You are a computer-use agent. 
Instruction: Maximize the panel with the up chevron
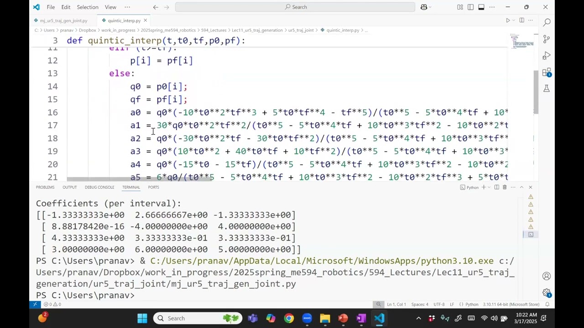(x=521, y=187)
